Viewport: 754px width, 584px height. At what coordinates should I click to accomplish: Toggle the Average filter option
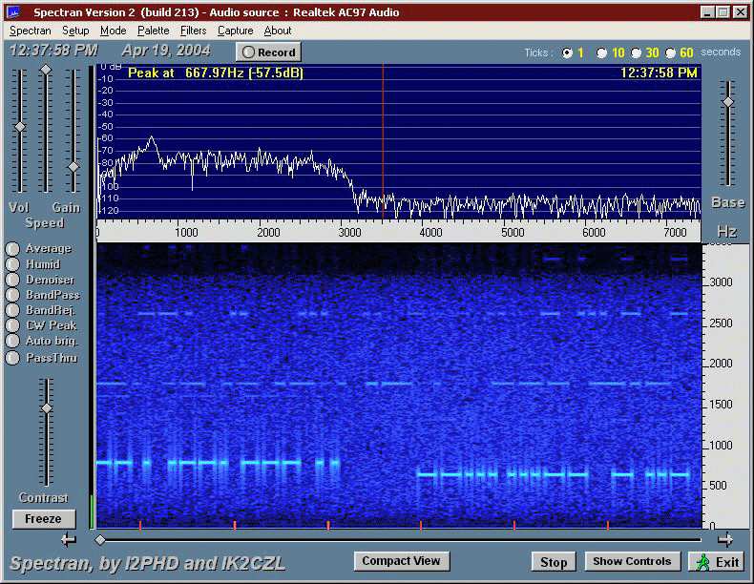12,249
